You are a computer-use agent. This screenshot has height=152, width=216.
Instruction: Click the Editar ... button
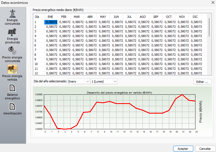[x=203, y=82]
